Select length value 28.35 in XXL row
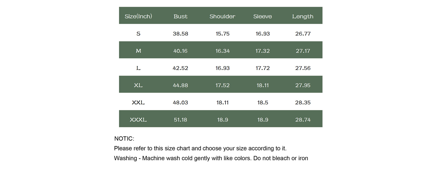 click(303, 102)
